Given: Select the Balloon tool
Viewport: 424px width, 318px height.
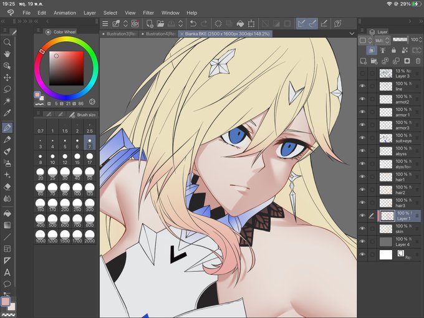Looking at the screenshot, I should 7,284.
